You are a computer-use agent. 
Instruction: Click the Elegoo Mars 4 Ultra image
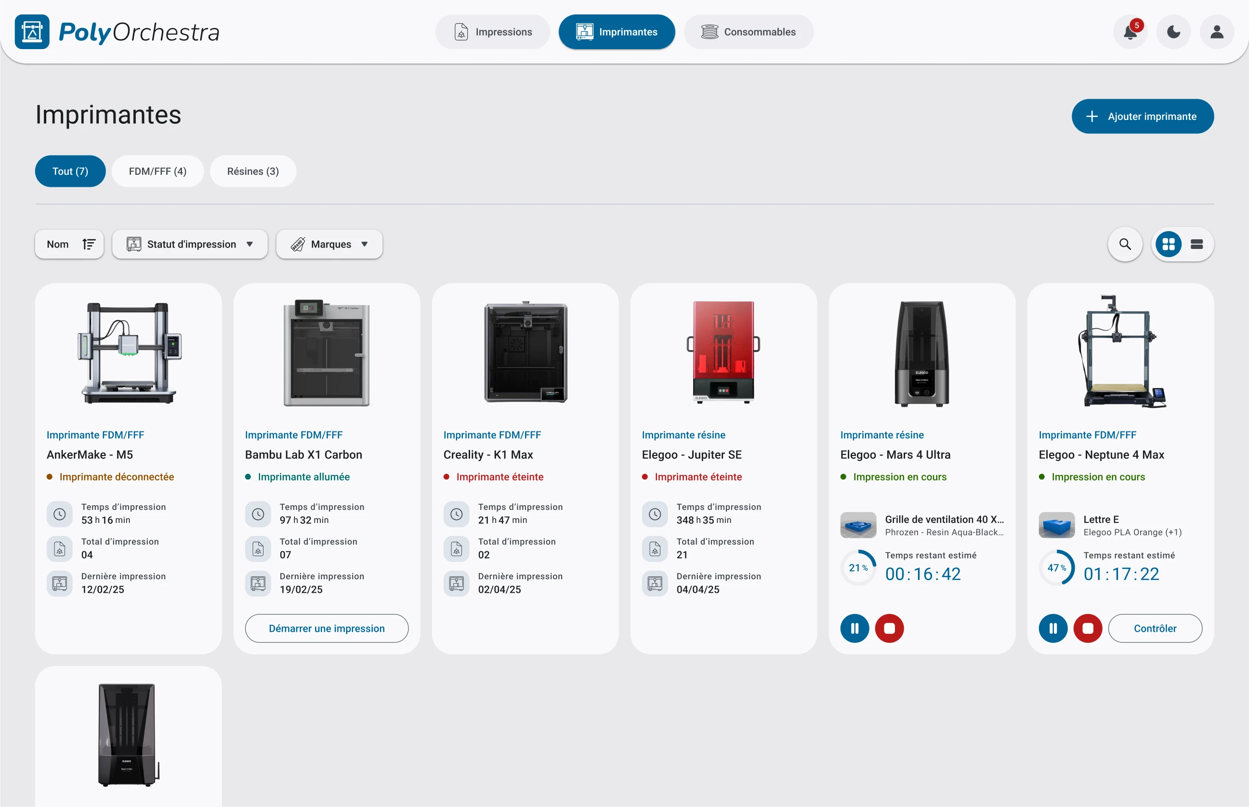click(921, 354)
